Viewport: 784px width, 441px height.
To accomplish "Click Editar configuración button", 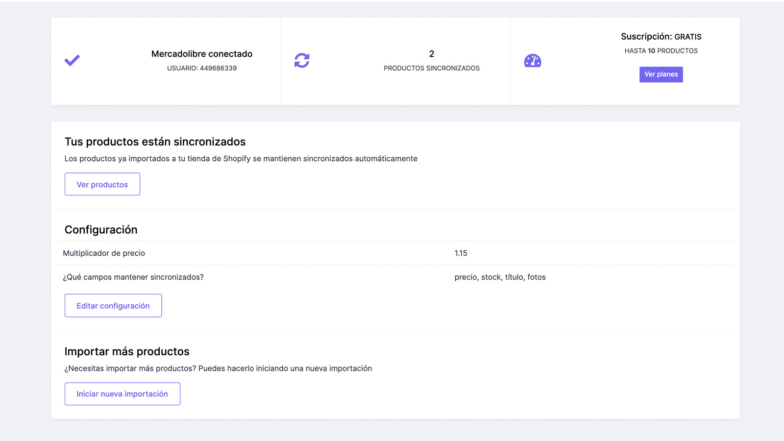I will click(x=113, y=306).
